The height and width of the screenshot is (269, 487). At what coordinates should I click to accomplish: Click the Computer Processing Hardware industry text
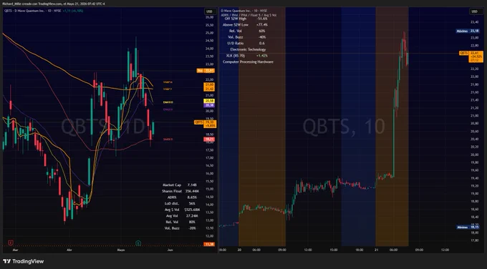click(x=248, y=62)
